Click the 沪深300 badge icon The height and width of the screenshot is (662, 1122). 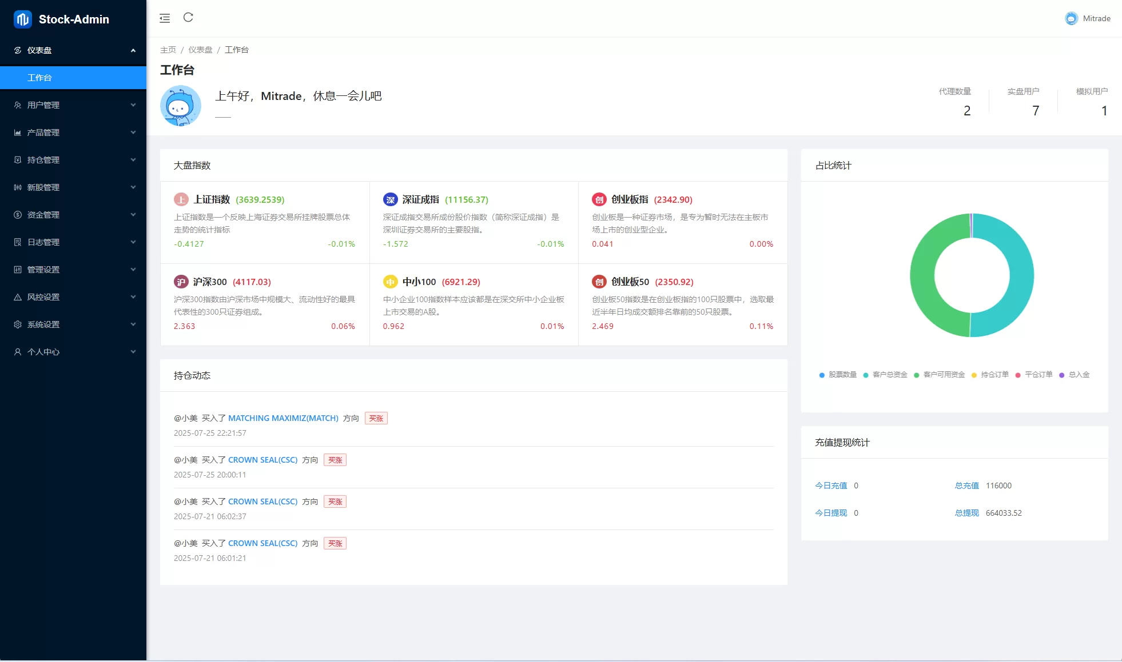pos(181,282)
